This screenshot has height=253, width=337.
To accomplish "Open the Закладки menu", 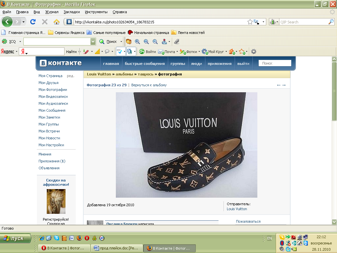I will point(71,12).
